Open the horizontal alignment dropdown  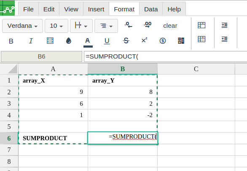(106, 26)
